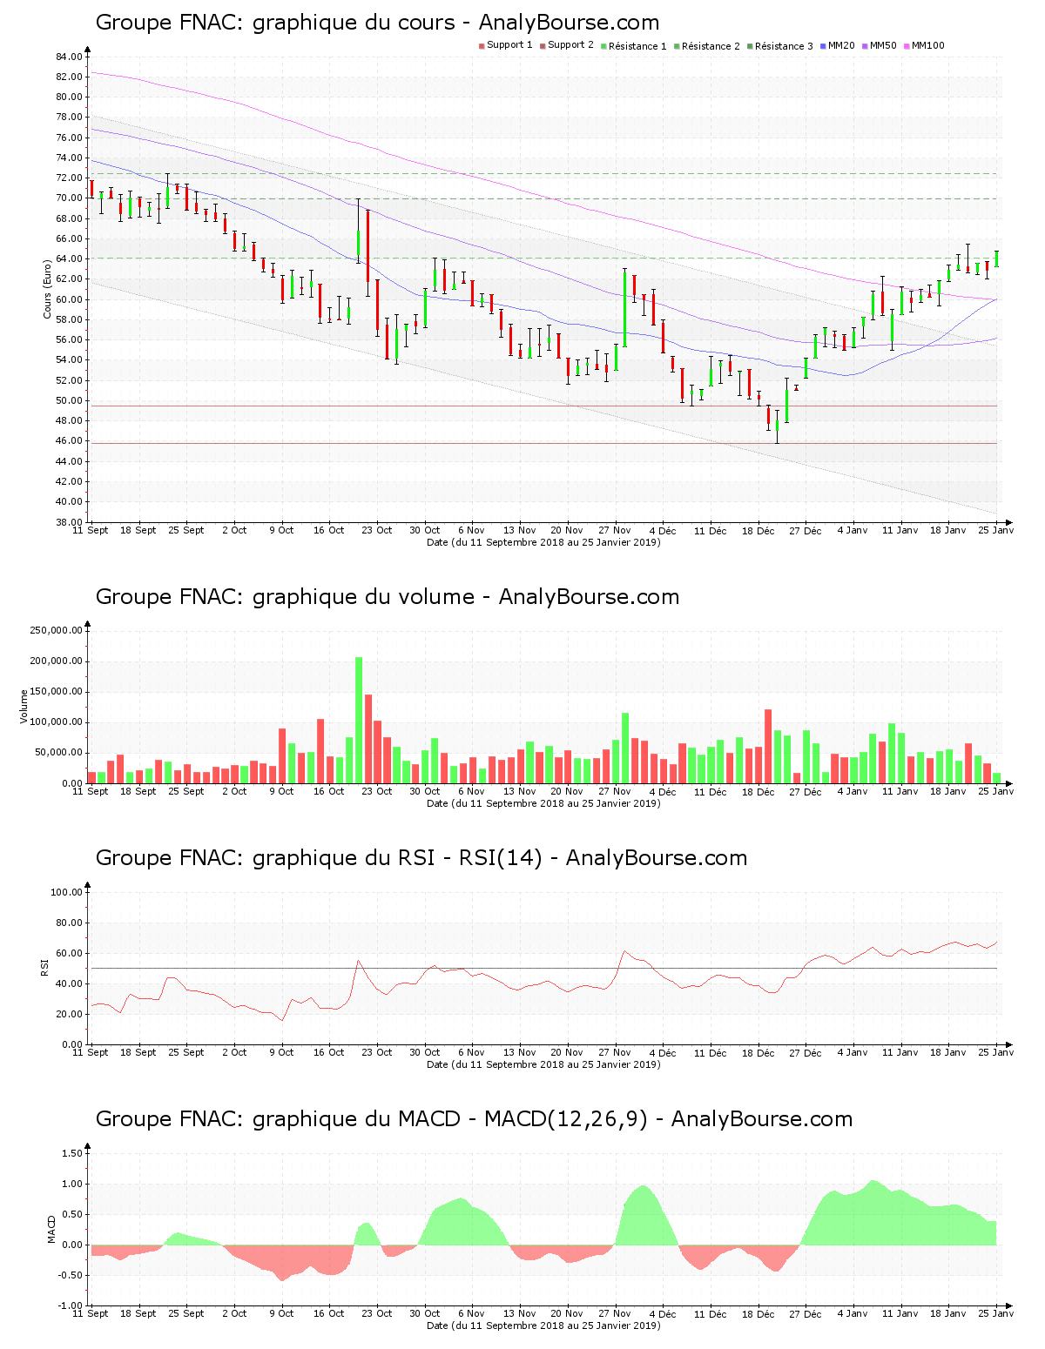Click the date range caption under the price chart
The height and width of the screenshot is (1349, 1045).
click(543, 542)
